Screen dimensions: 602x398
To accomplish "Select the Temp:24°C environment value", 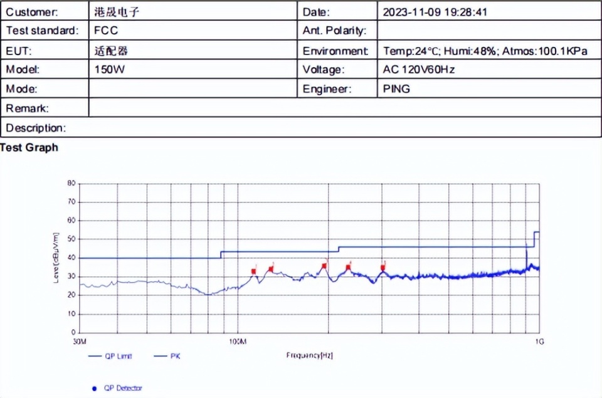I will click(x=411, y=51).
